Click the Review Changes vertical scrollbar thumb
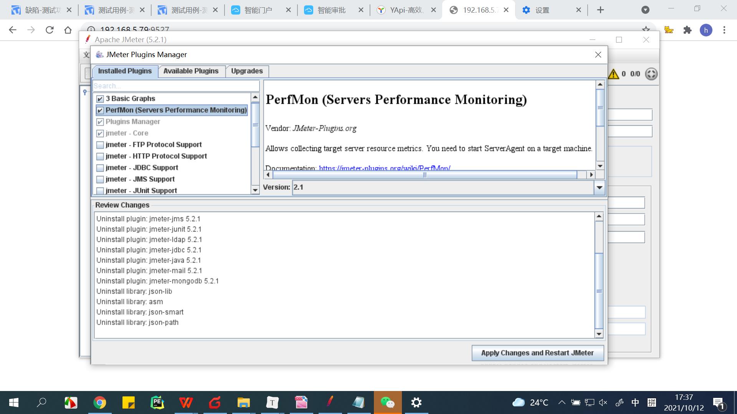737x414 pixels. 599,291
